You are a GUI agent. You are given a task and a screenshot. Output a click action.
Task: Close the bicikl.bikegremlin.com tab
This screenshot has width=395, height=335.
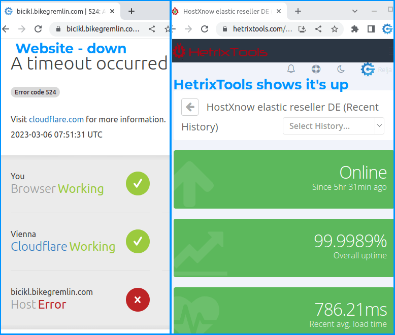coord(112,11)
